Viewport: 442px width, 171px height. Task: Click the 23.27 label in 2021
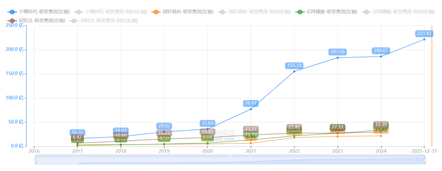point(250,129)
